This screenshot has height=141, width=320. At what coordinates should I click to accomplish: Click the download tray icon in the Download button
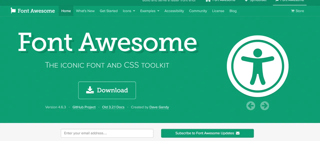(90, 90)
